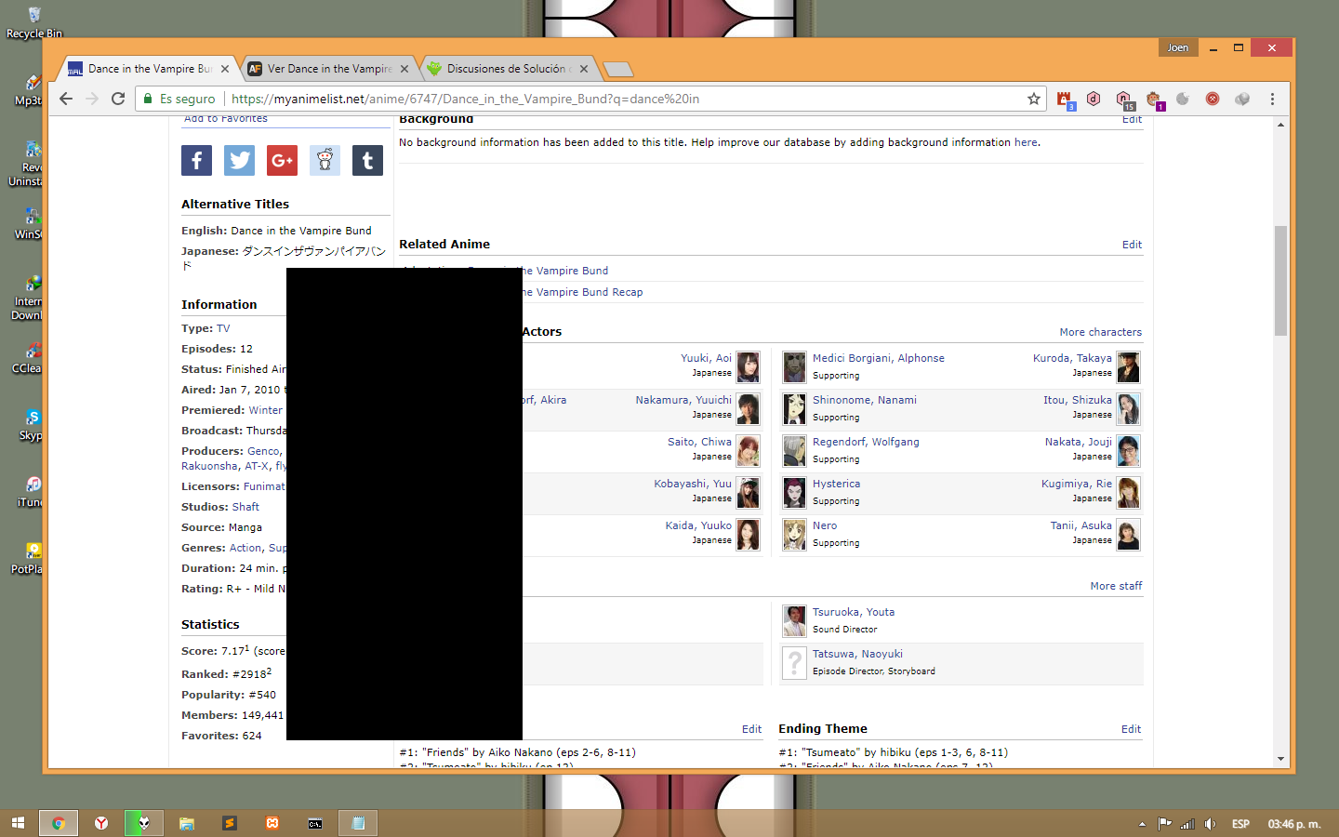Share via the Google+ icon
Screen dimensions: 1339x837
point(282,161)
